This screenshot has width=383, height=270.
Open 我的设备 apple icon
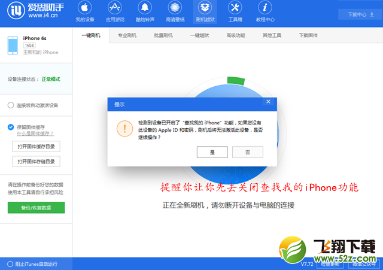click(85, 8)
